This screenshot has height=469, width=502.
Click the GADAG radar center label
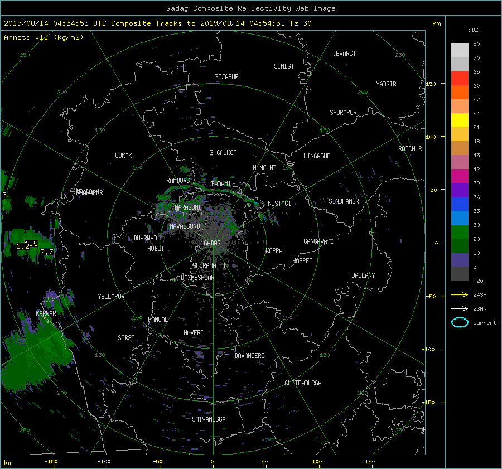point(212,243)
